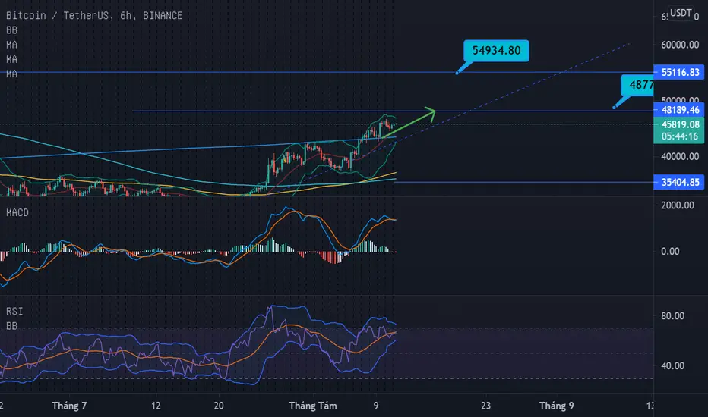The image size is (708, 417).
Task: Click the 9 date label on the time axis
Action: (x=376, y=406)
